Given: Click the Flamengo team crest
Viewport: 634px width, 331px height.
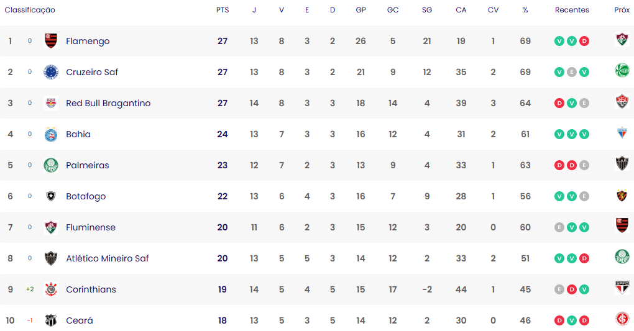Looking at the screenshot, I should pyautogui.click(x=50, y=41).
